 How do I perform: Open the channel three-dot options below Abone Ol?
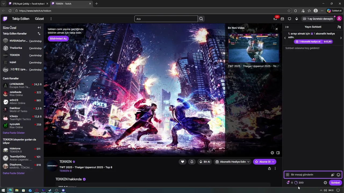tap(275, 168)
